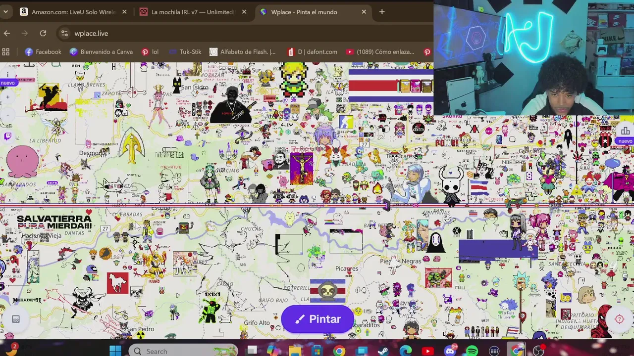Close the Wplace tab

364,12
